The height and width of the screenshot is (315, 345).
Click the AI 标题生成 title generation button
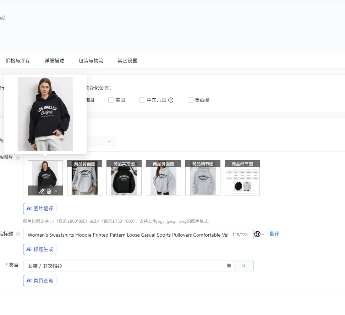click(39, 249)
